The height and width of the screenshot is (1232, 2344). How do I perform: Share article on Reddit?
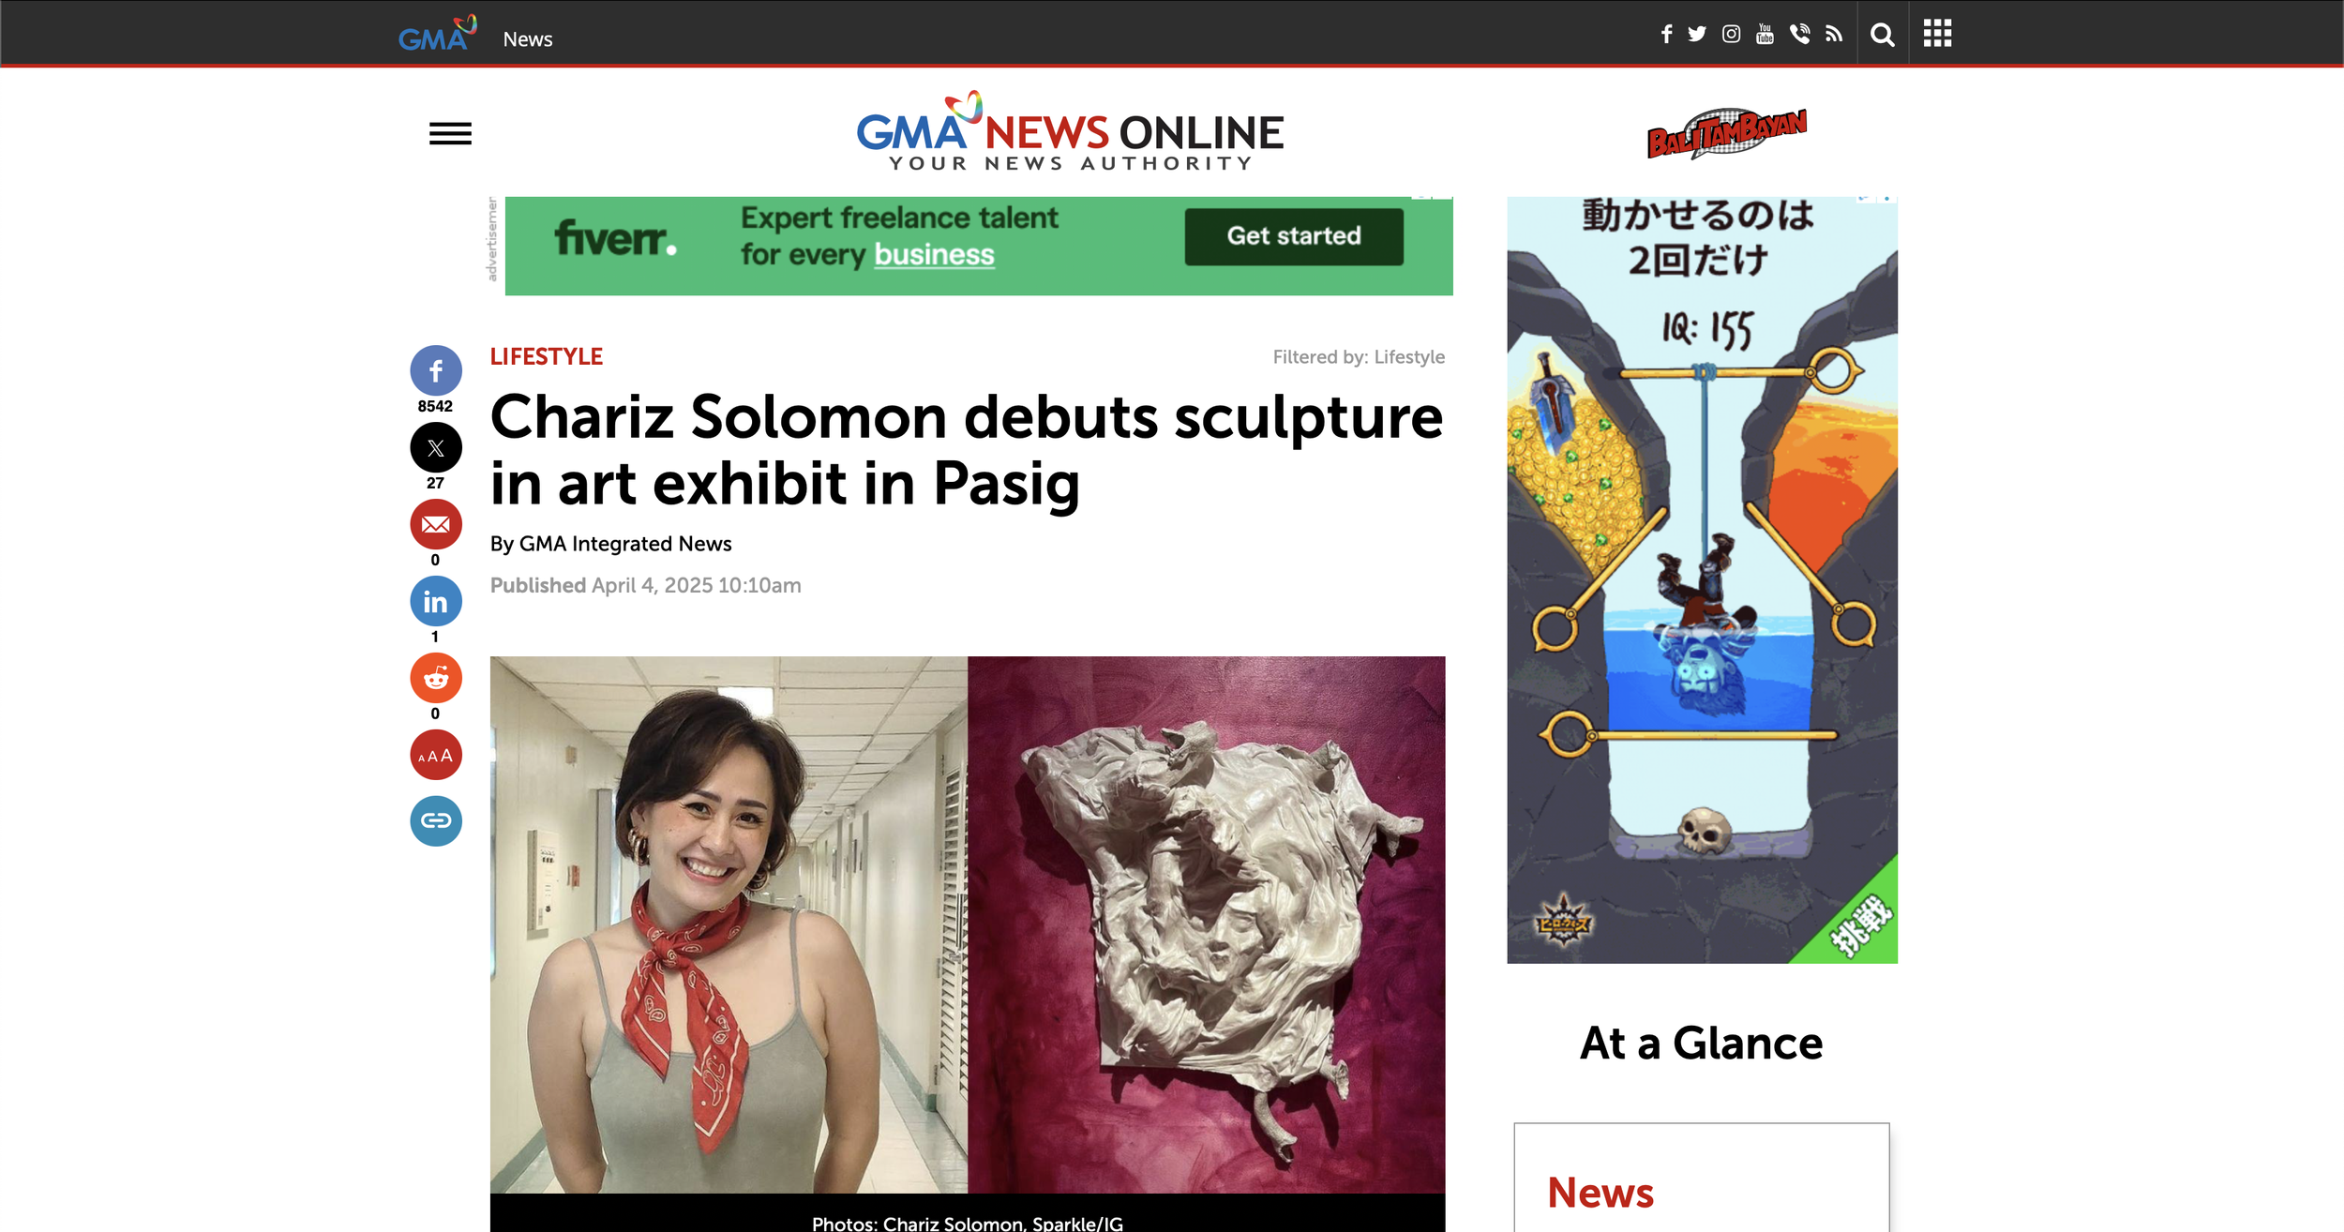pyautogui.click(x=436, y=679)
